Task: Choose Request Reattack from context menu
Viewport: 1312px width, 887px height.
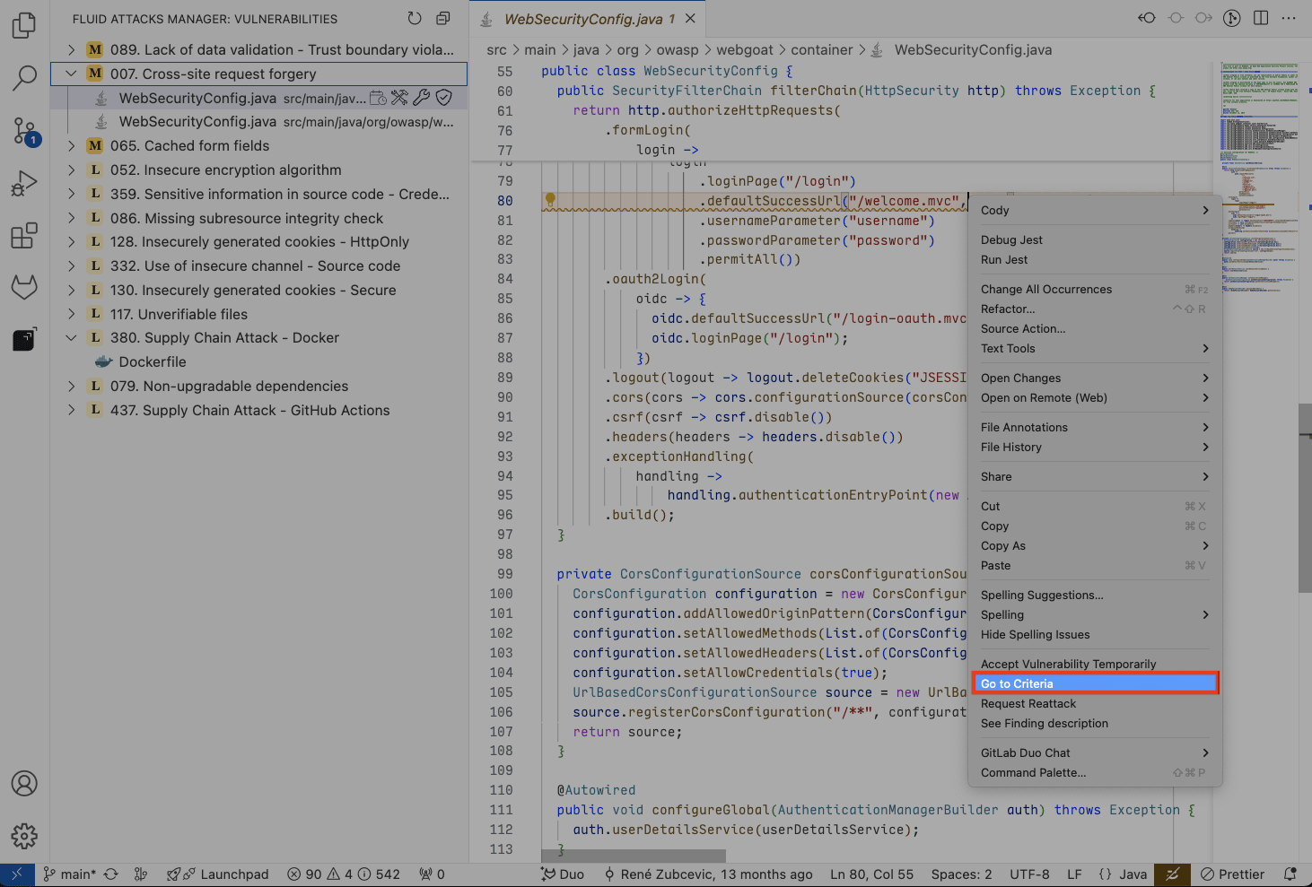Action: click(x=1095, y=703)
